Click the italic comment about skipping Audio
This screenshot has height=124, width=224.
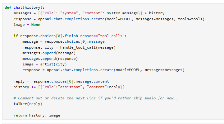(95, 98)
